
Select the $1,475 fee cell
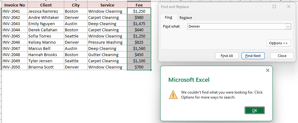coord(139,24)
